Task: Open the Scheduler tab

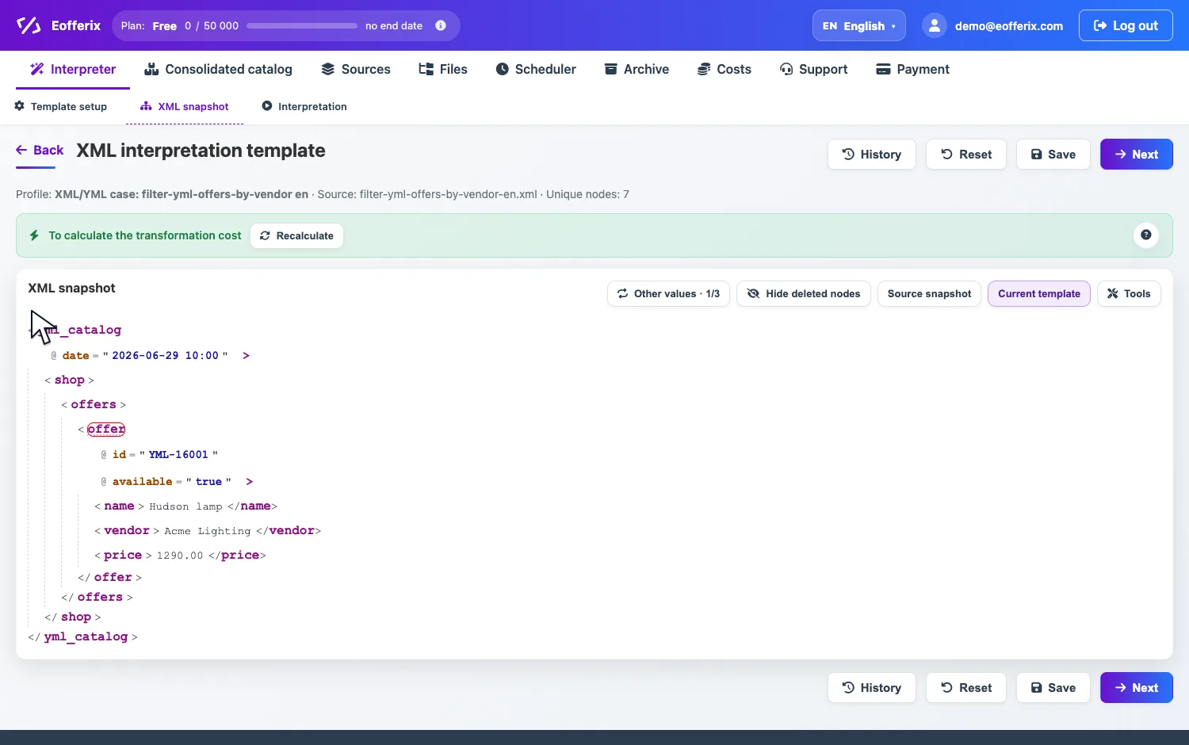Action: point(536,69)
